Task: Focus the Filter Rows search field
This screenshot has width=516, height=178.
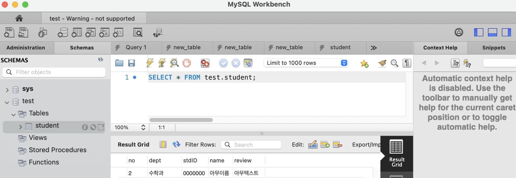Action: tap(251, 145)
